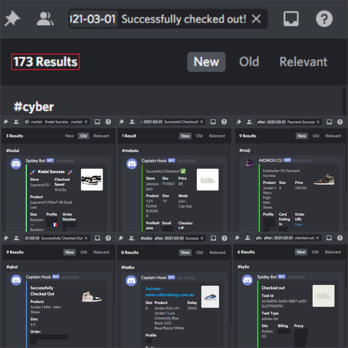Click AIOMOJI CLI bot avatar

(249, 163)
